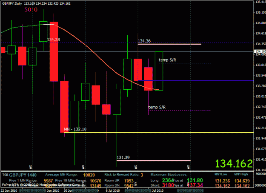Select the last green candle under the 134.36 line
The image size is (266, 193).
point(159,71)
